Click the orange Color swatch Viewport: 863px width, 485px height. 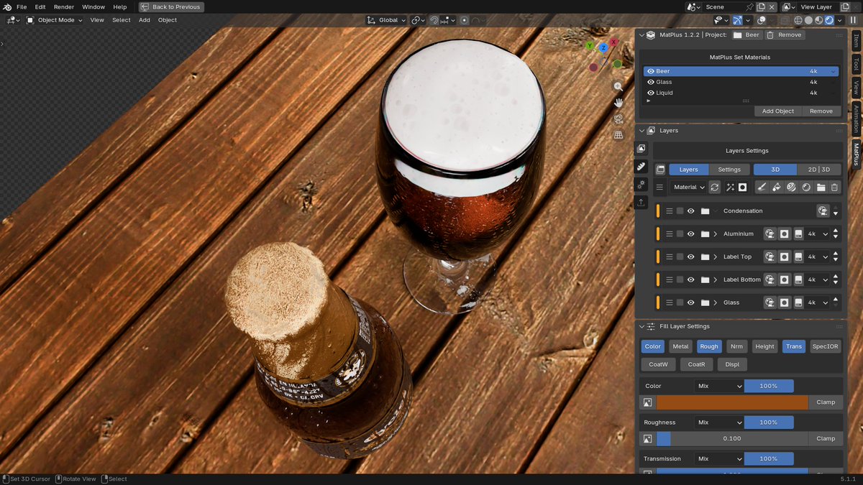(x=732, y=402)
